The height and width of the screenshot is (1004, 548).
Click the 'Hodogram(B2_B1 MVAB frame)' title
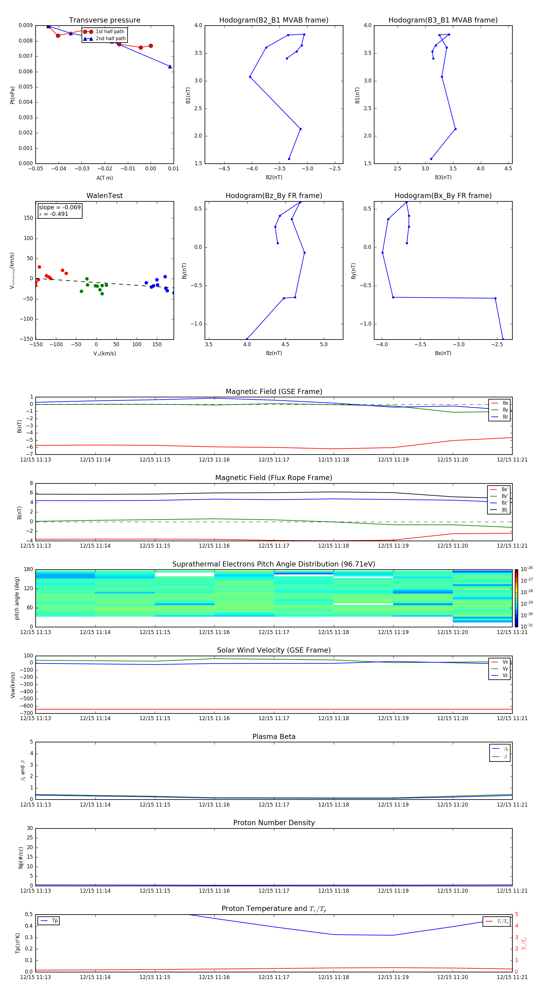click(x=274, y=20)
